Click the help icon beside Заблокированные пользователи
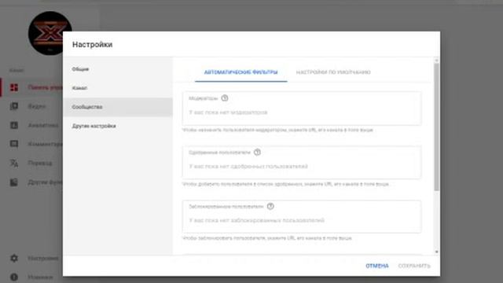The width and height of the screenshot is (503, 283). pos(270,206)
